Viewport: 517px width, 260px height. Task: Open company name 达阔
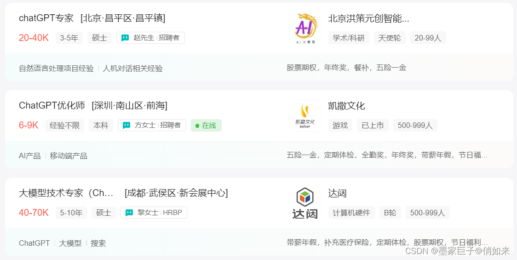point(337,193)
